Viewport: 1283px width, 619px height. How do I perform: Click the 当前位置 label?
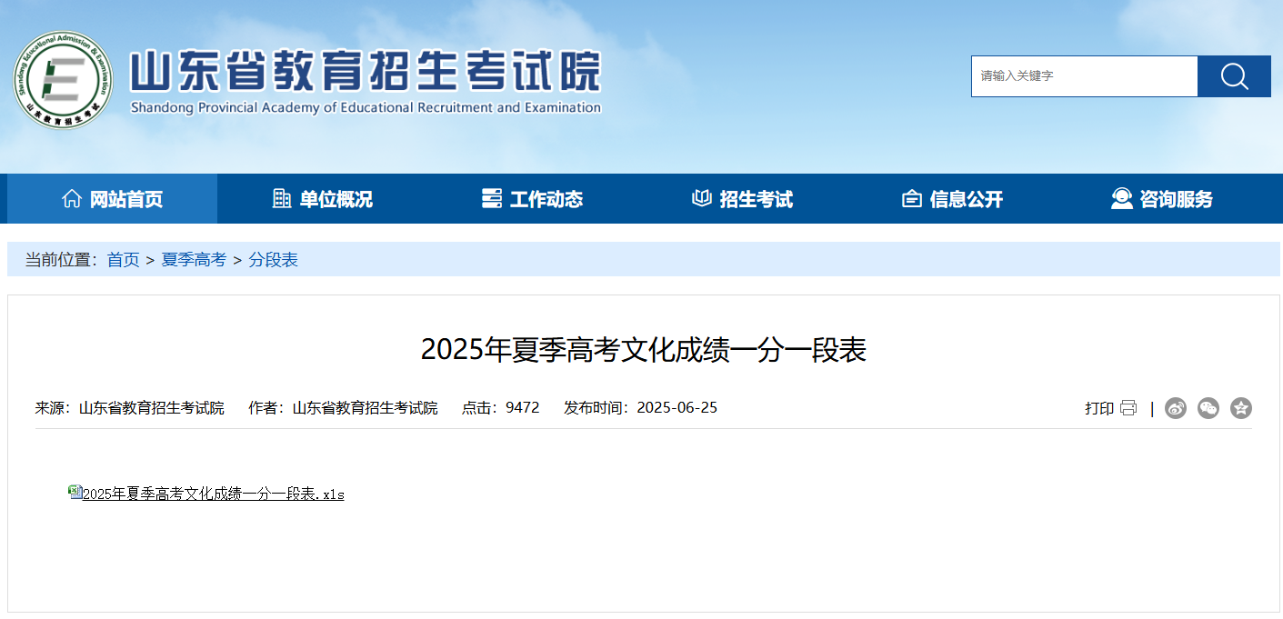tap(61, 260)
